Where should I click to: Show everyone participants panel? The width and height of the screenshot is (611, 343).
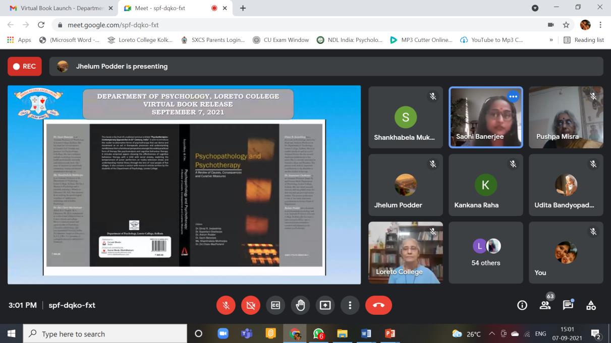coord(545,305)
